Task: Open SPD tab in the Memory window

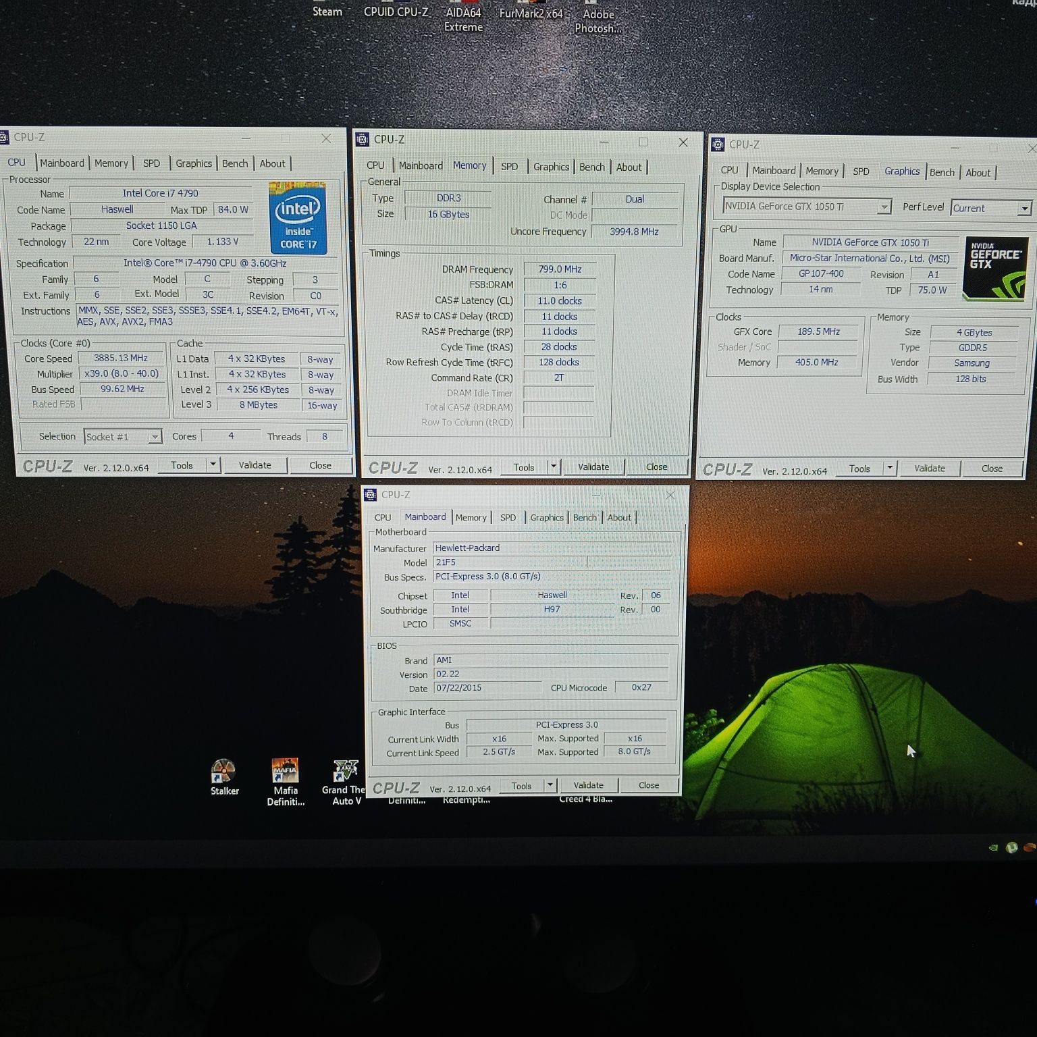Action: click(x=510, y=166)
